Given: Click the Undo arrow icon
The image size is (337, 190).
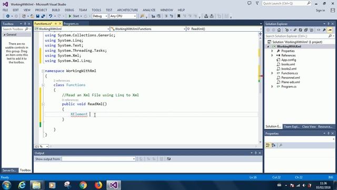Looking at the screenshot, I should 51,16.
